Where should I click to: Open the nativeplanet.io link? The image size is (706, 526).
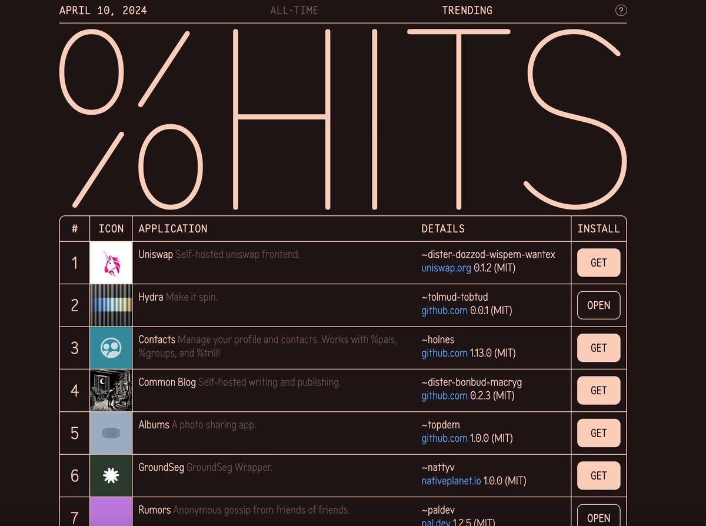pyautogui.click(x=452, y=481)
